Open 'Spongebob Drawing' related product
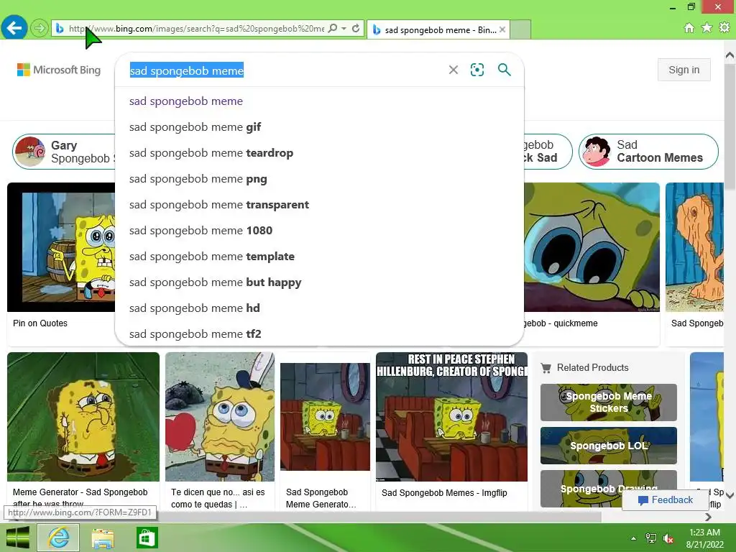This screenshot has height=552, width=736. (x=608, y=489)
